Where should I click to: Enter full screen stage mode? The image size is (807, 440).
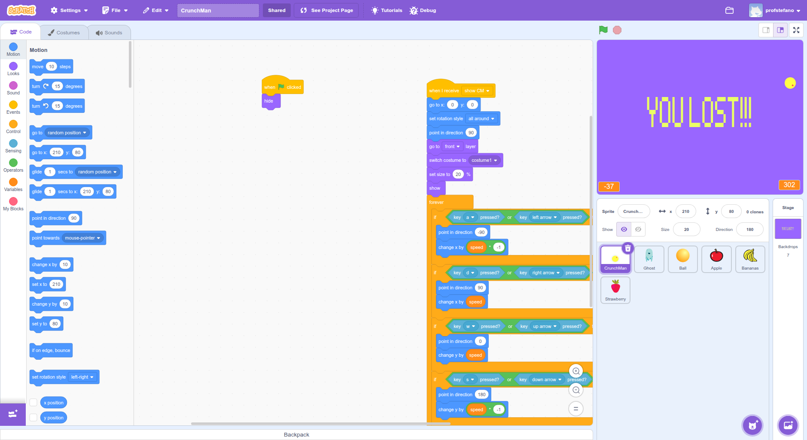click(796, 30)
